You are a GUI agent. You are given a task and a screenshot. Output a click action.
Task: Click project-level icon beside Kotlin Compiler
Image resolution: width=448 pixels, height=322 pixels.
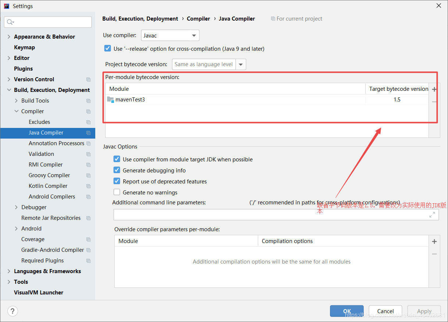coord(88,186)
